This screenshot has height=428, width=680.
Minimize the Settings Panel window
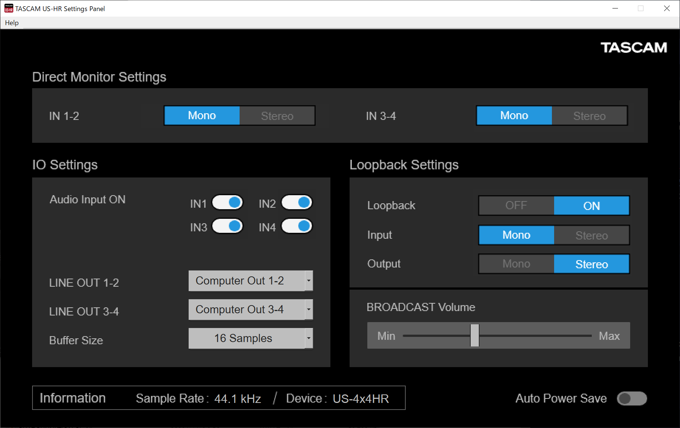[615, 8]
